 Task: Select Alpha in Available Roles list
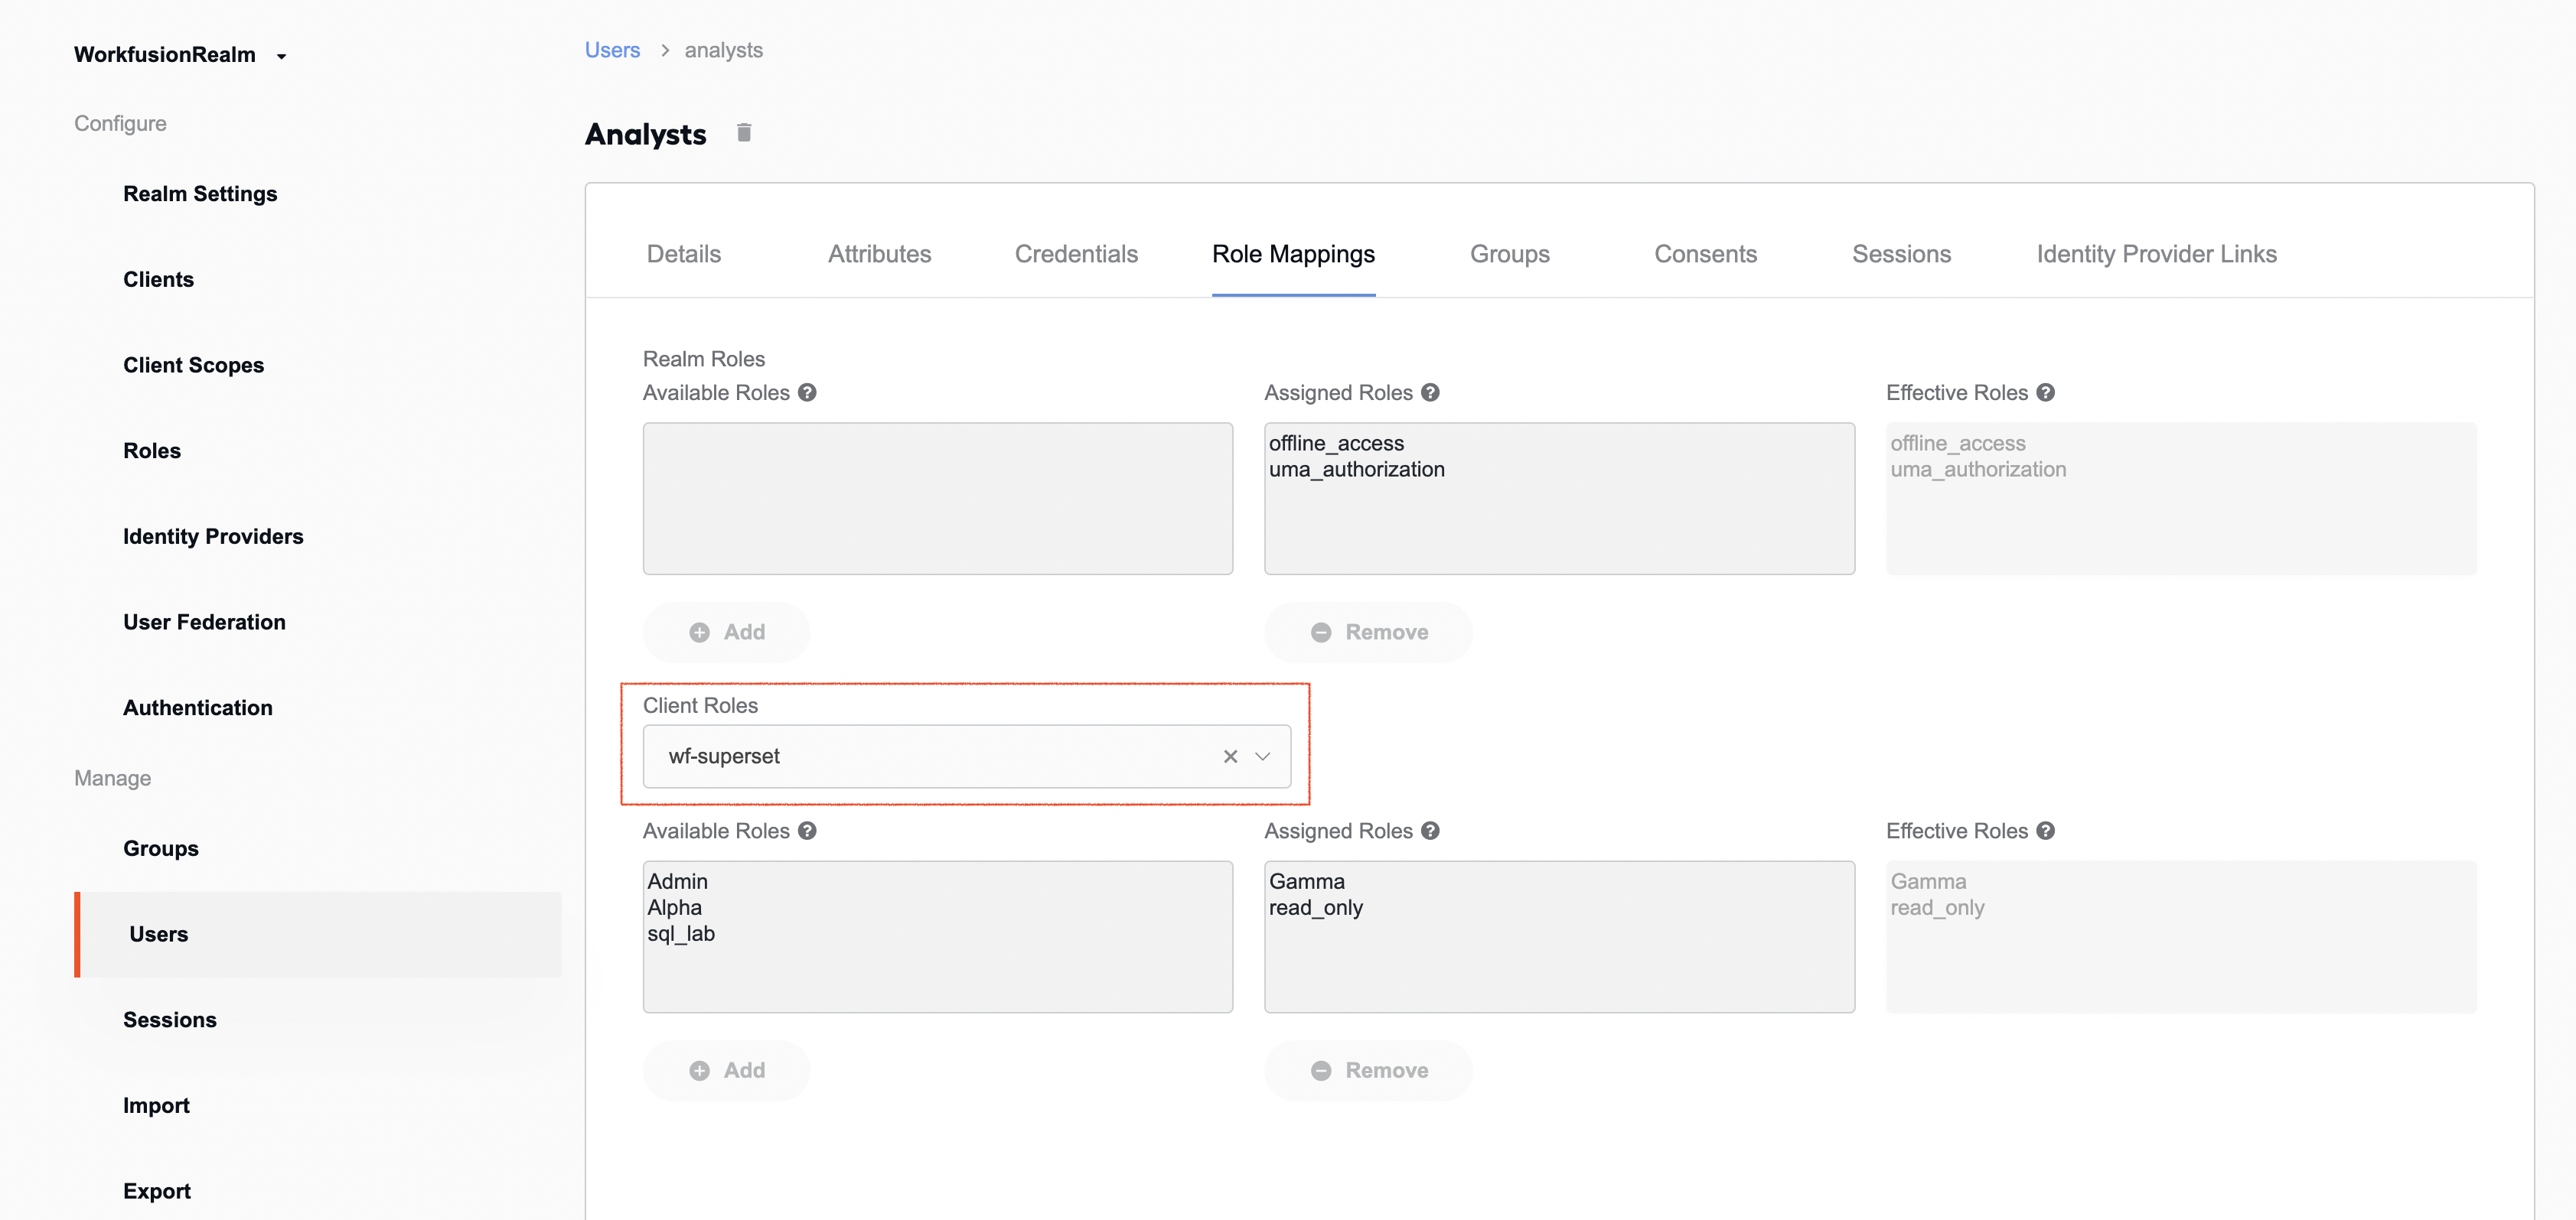tap(674, 907)
